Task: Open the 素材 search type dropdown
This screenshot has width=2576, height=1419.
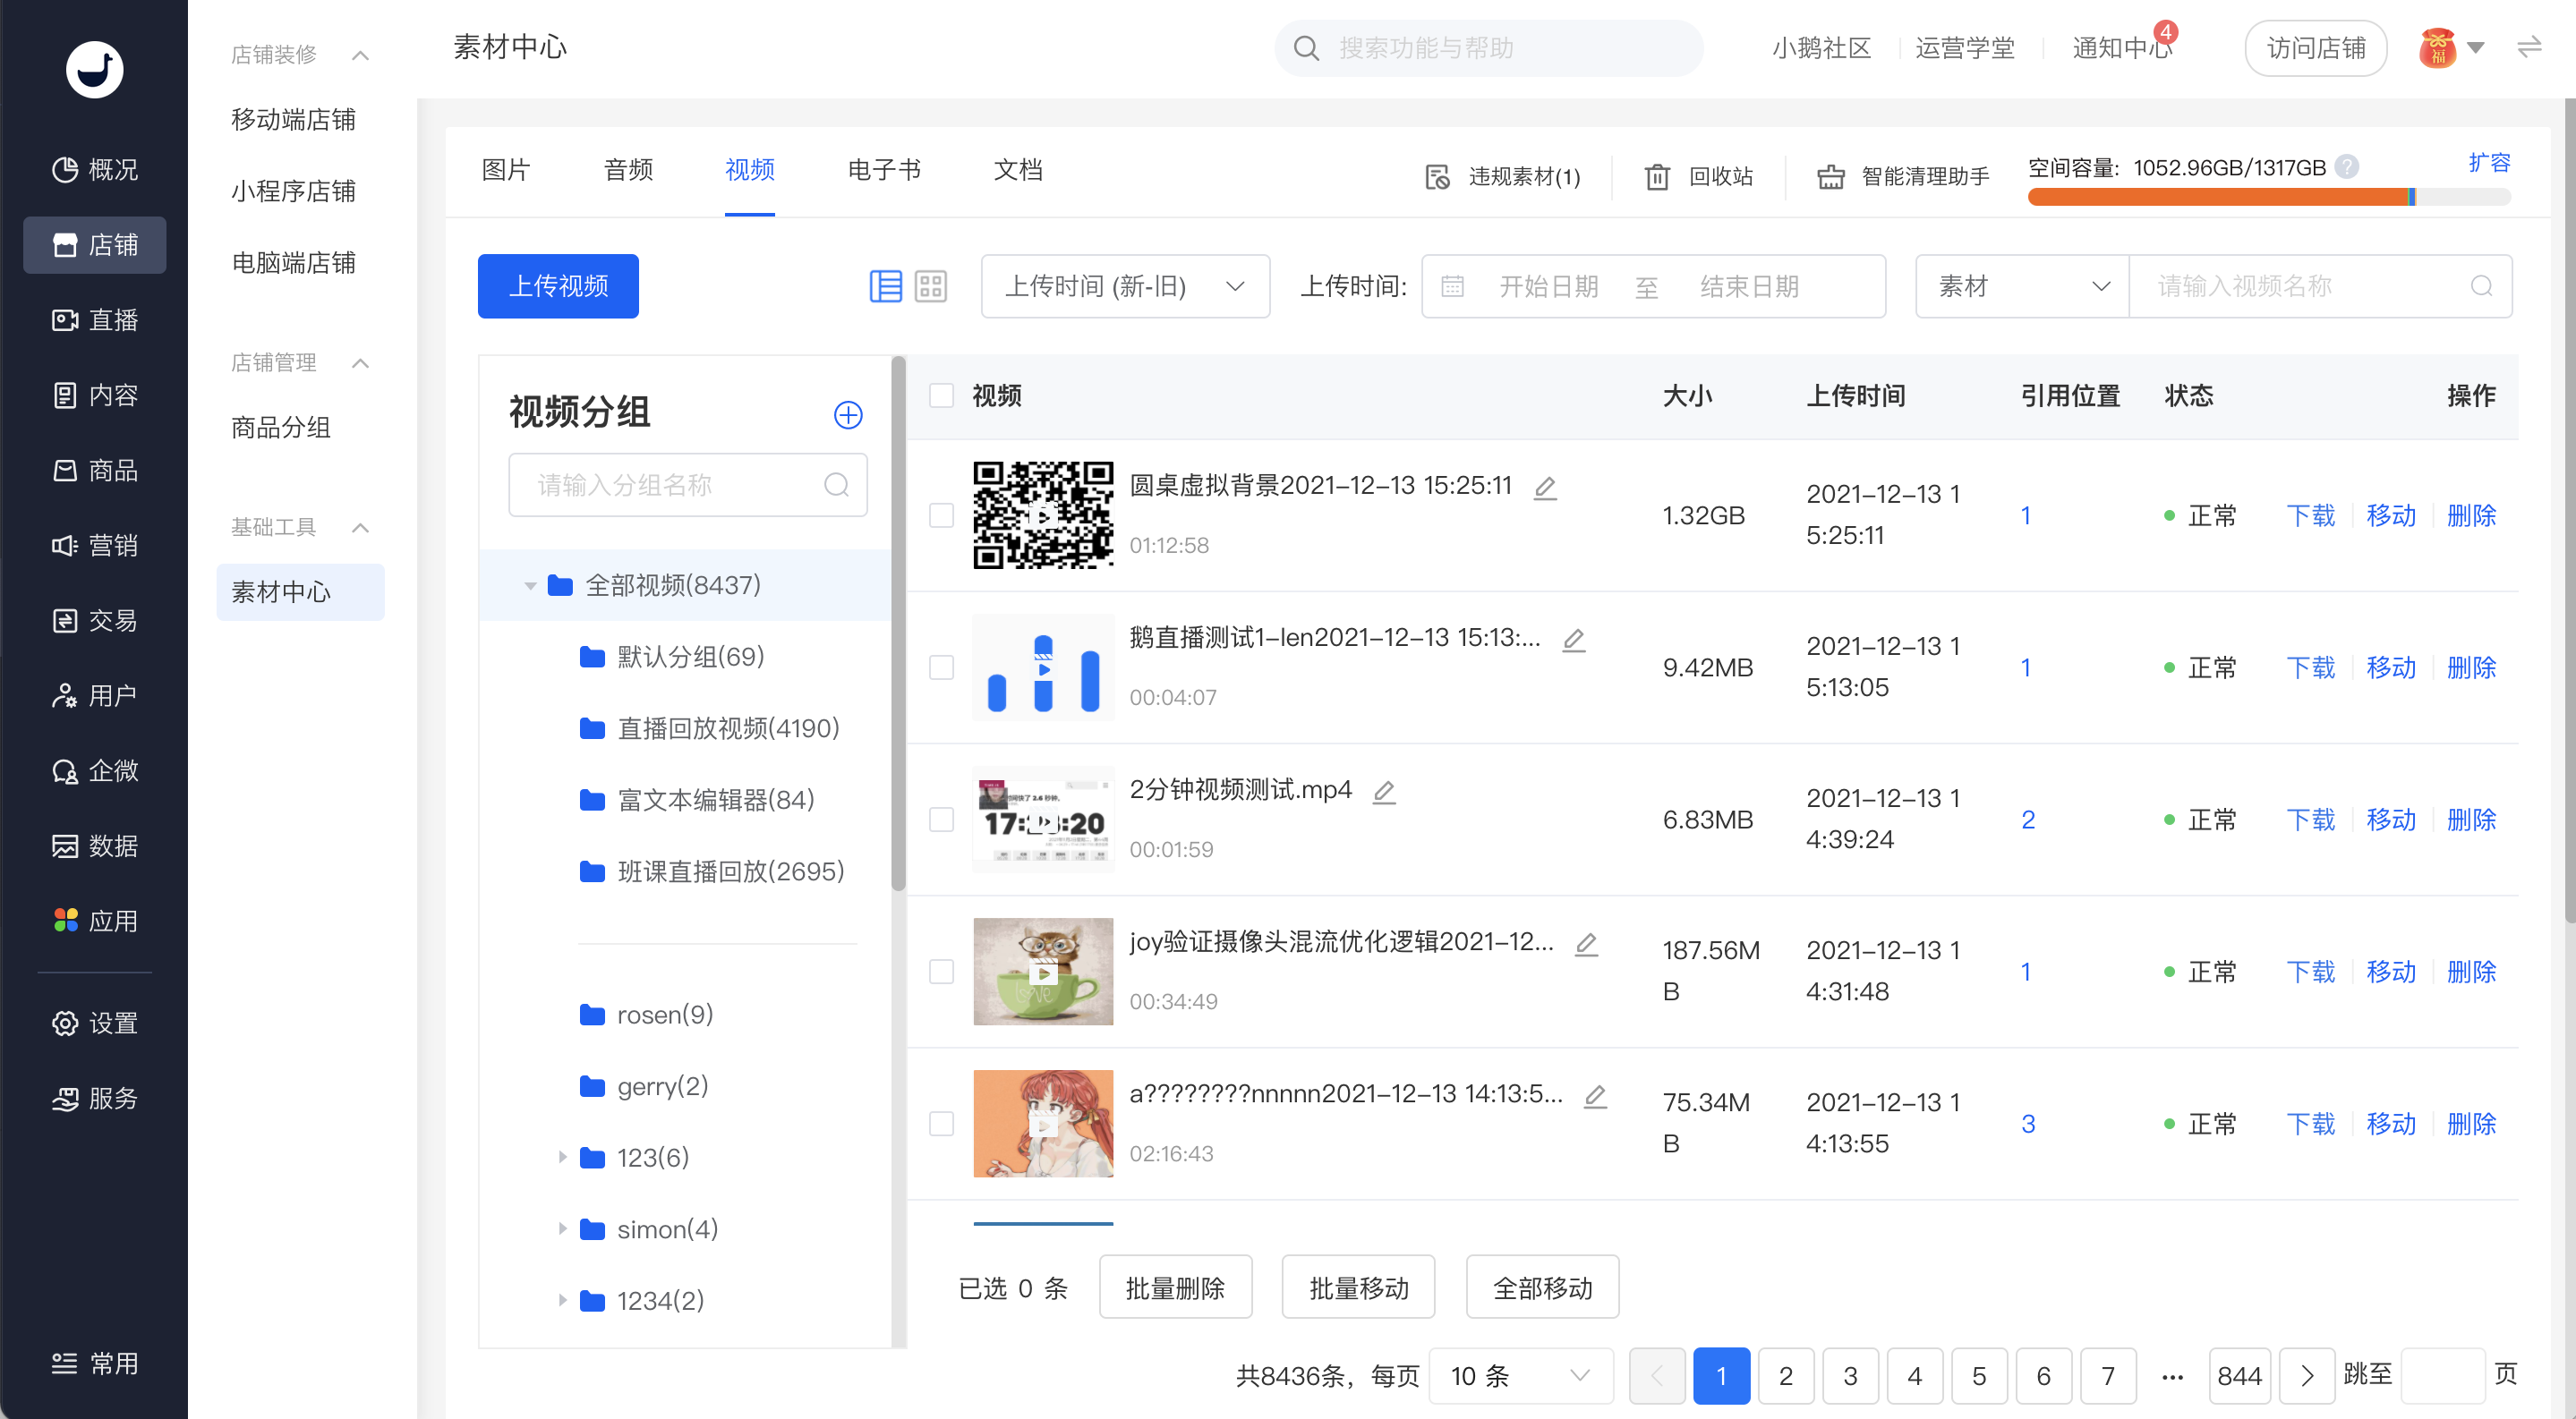Action: click(x=2022, y=287)
